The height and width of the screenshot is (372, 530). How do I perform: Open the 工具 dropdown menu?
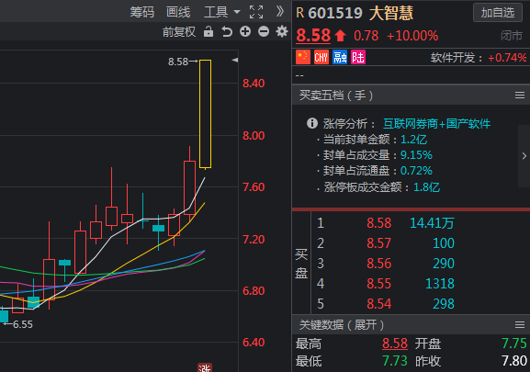tap(221, 12)
